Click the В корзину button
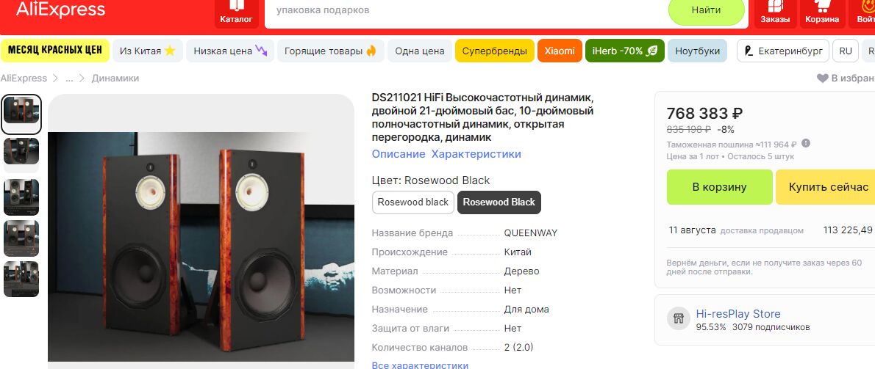The image size is (875, 369). 719,187
